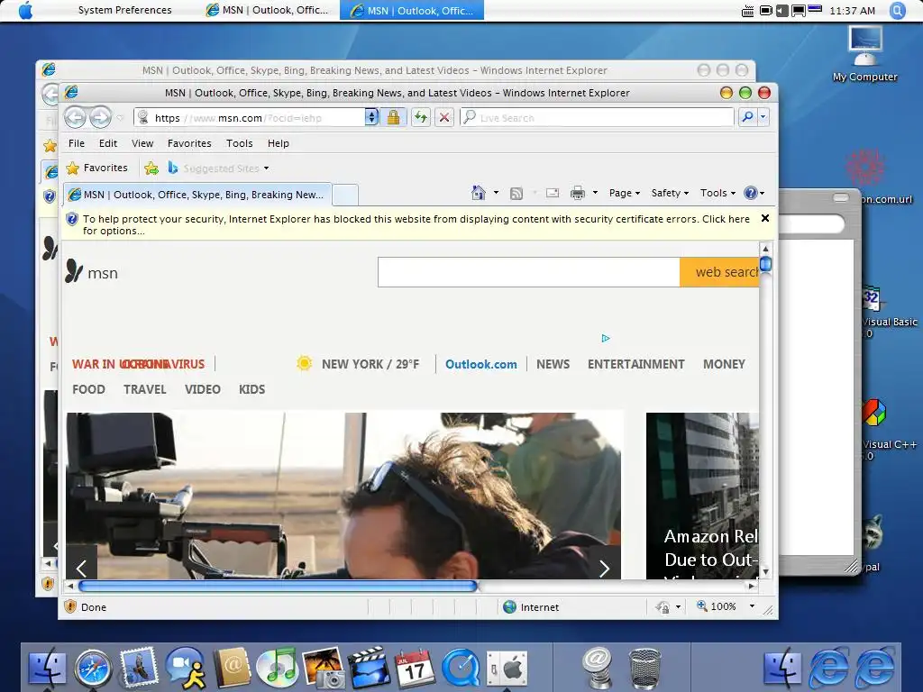Open the Address Book dock icon
This screenshot has height=692, width=923.
coord(232,668)
